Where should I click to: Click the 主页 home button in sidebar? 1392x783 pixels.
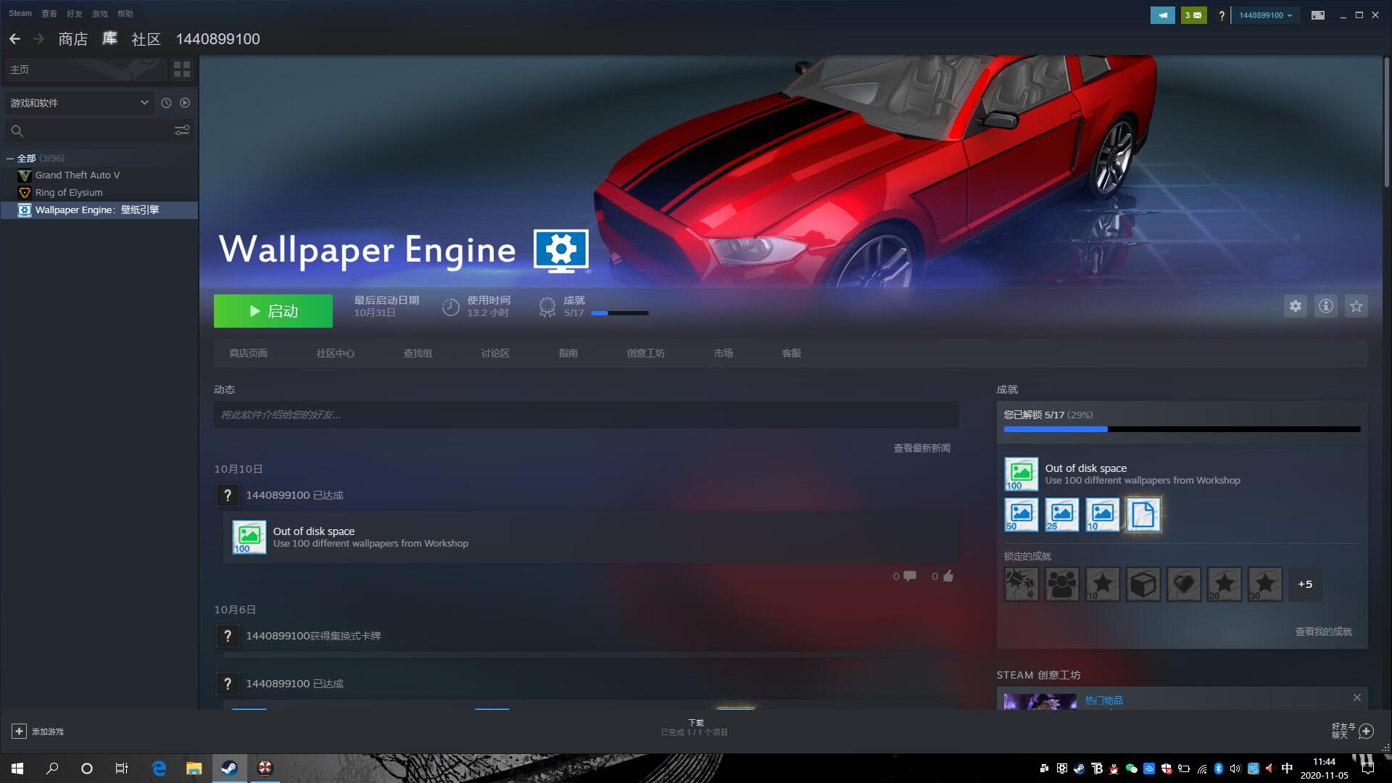[x=86, y=70]
